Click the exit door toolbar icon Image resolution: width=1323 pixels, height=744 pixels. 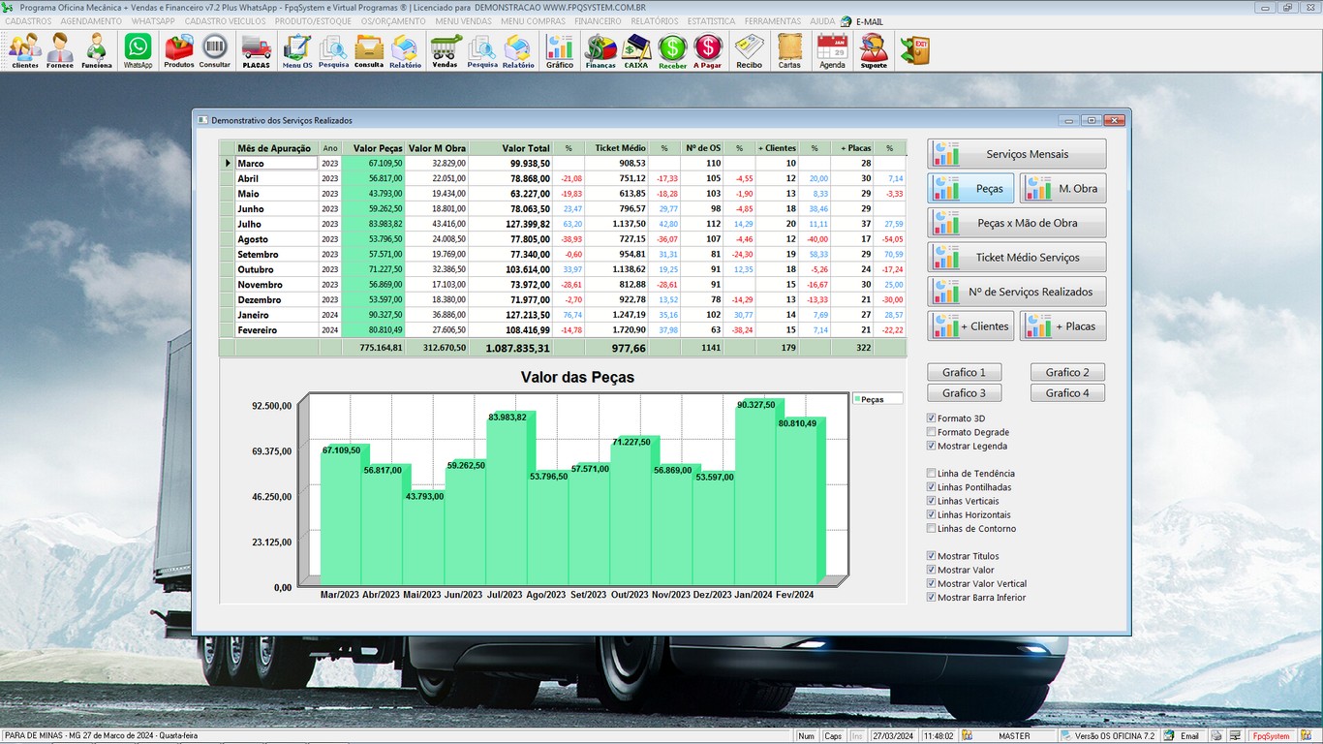click(x=914, y=50)
